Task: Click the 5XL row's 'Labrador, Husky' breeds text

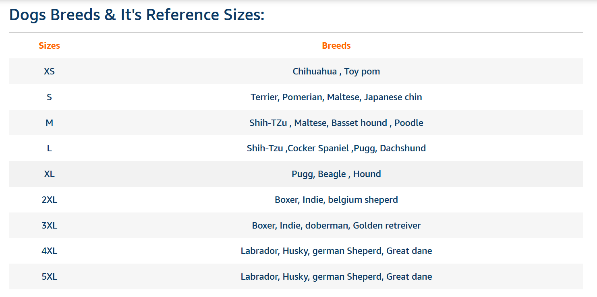Action: (x=336, y=276)
